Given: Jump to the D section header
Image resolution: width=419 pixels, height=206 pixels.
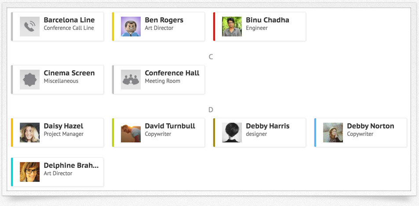Looking at the screenshot, I should pyautogui.click(x=211, y=110).
